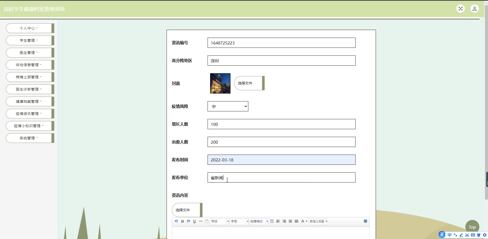Click the font color 'A' icon
Viewport: 488px width, 239px height.
tap(303, 221)
